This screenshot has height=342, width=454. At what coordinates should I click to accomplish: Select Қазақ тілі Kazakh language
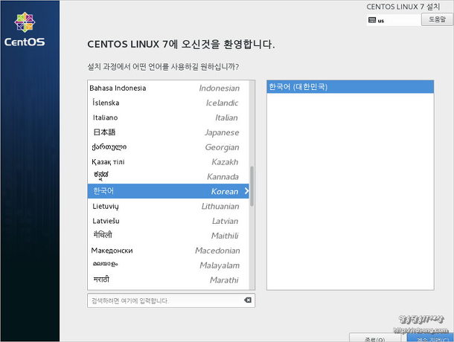164,161
